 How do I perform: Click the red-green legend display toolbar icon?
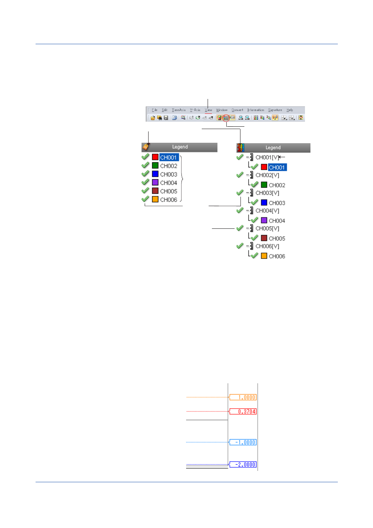[219, 118]
